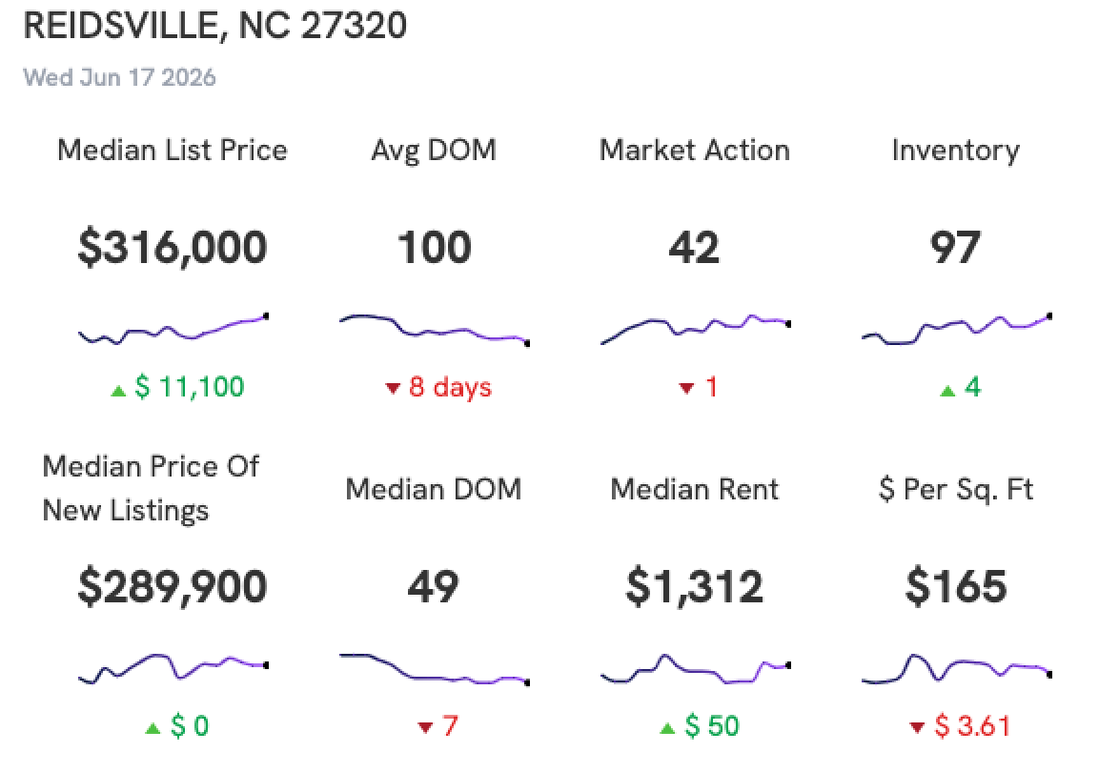The image size is (1119, 772).
Task: Click red down triangle under Market Action
Action: 686,388
